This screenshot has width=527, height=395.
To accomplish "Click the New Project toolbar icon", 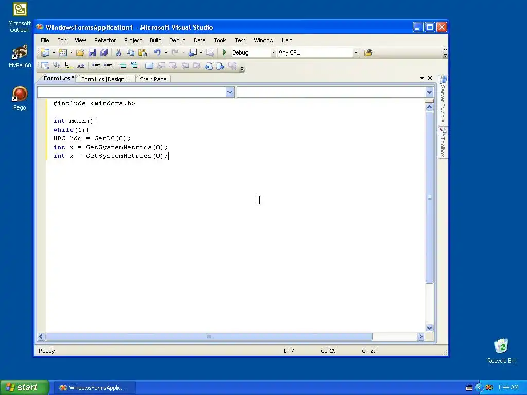I will (45, 53).
